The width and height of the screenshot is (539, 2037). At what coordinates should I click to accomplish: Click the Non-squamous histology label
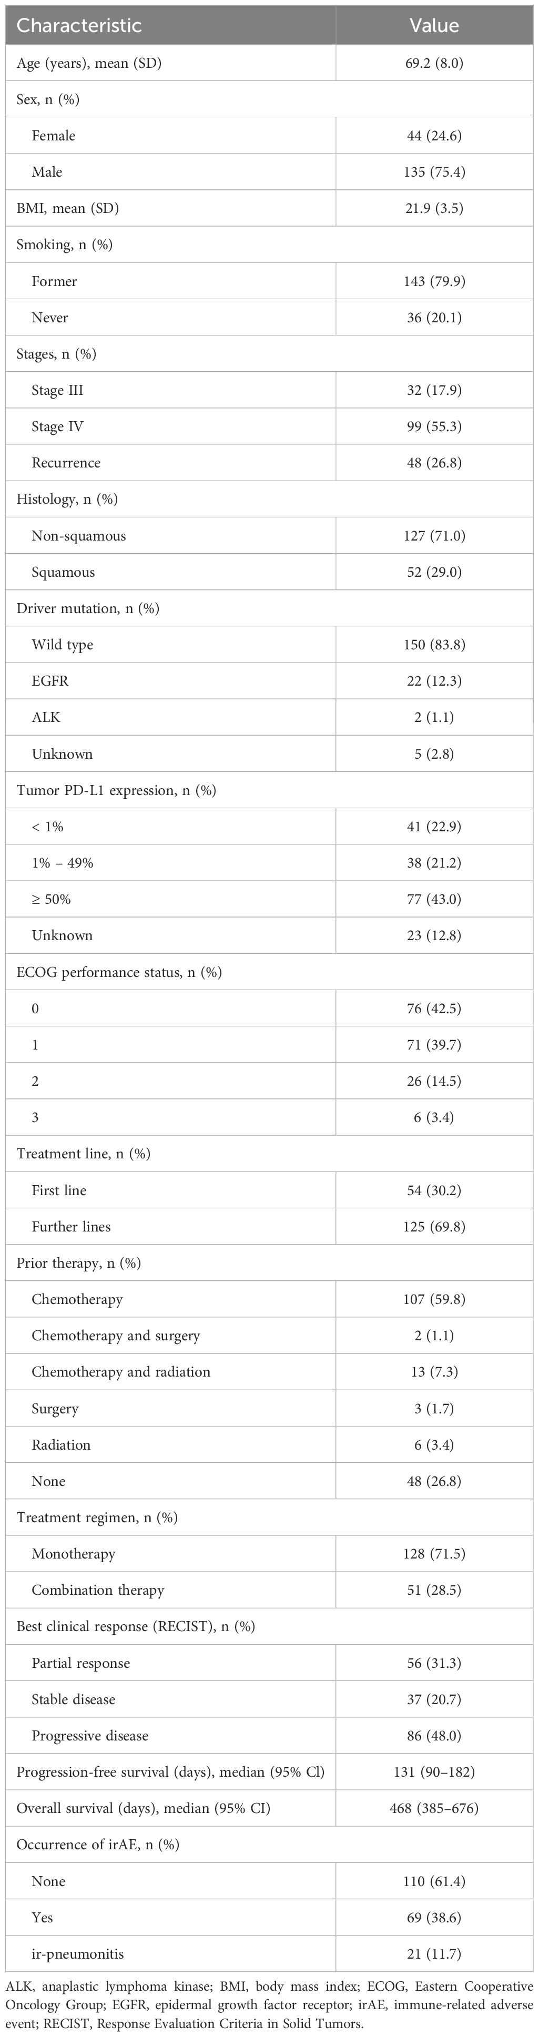point(79,535)
